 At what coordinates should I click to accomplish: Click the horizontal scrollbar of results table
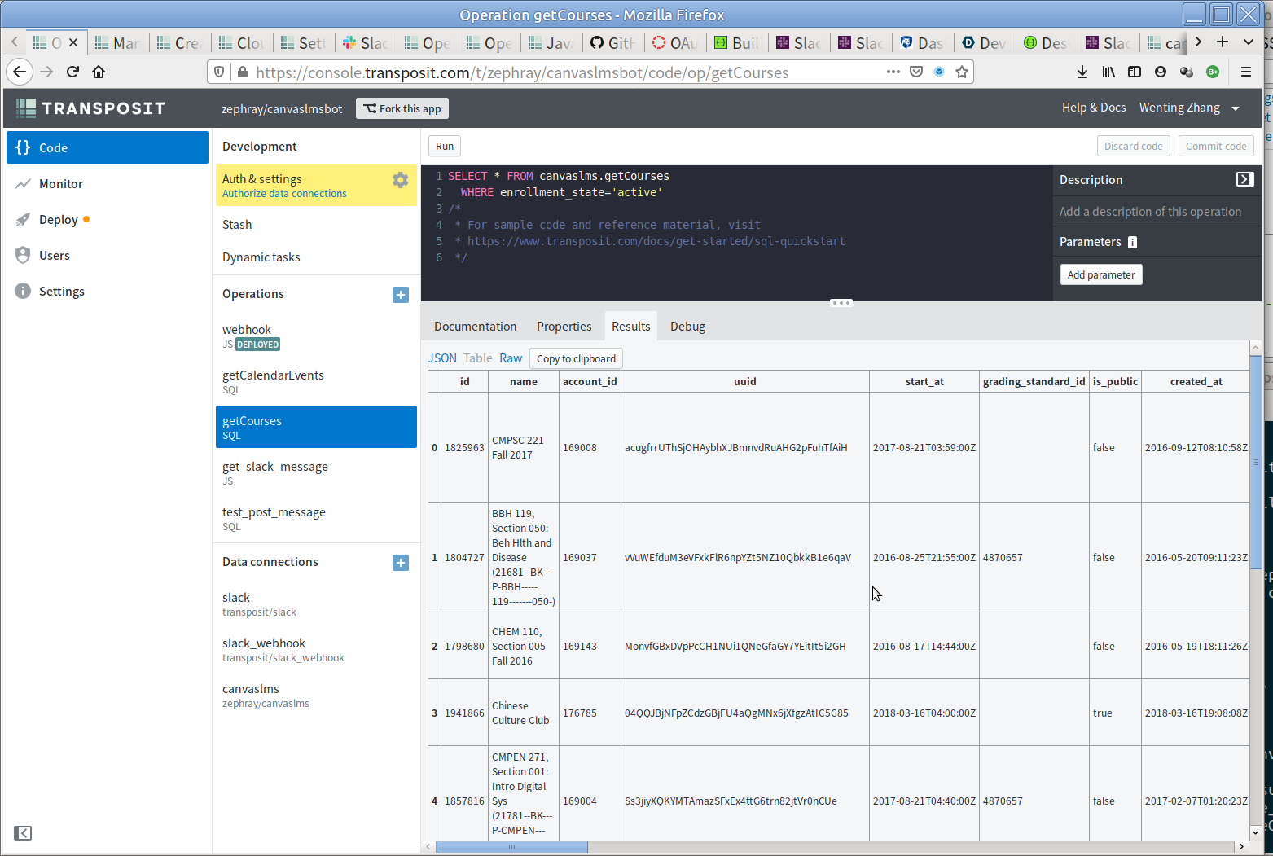pyautogui.click(x=511, y=847)
